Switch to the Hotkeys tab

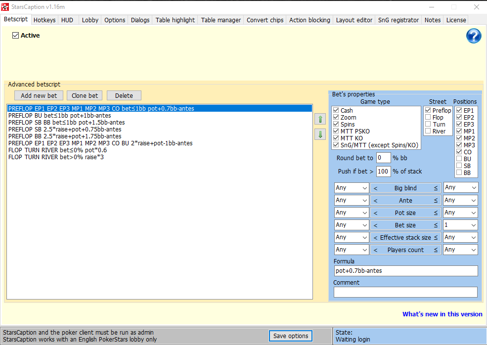[44, 20]
